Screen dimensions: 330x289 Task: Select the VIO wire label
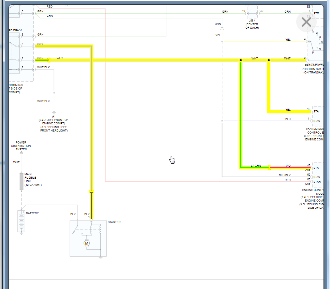(x=288, y=166)
